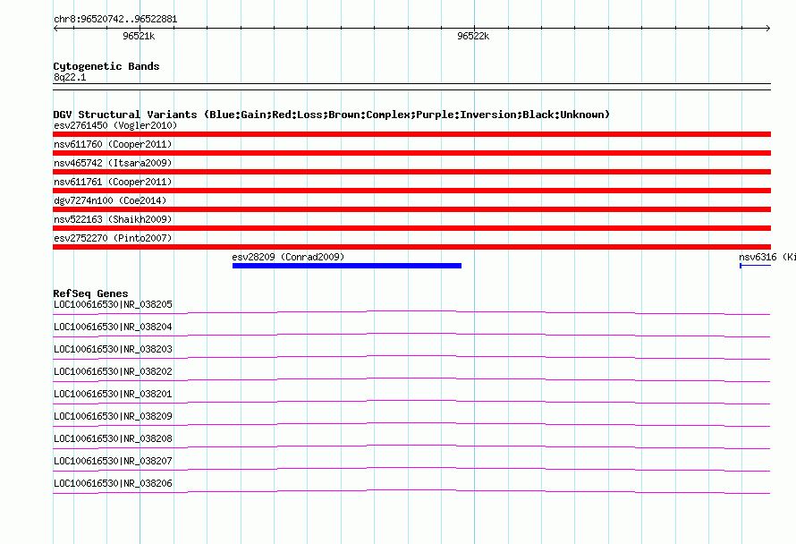Open transcript LOC100616530|NR_038202
The height and width of the screenshot is (544, 796).
113,371
